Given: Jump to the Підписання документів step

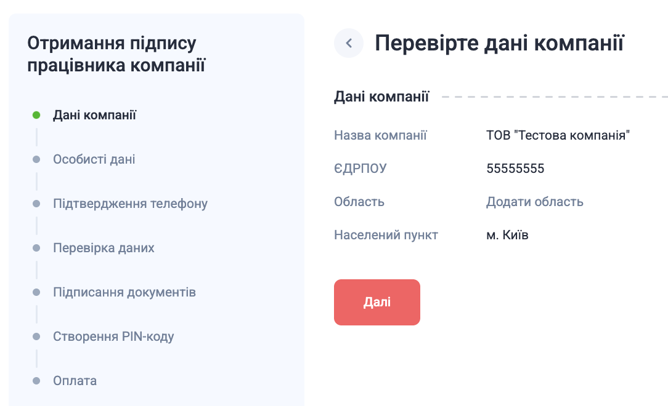Looking at the screenshot, I should (x=124, y=292).
